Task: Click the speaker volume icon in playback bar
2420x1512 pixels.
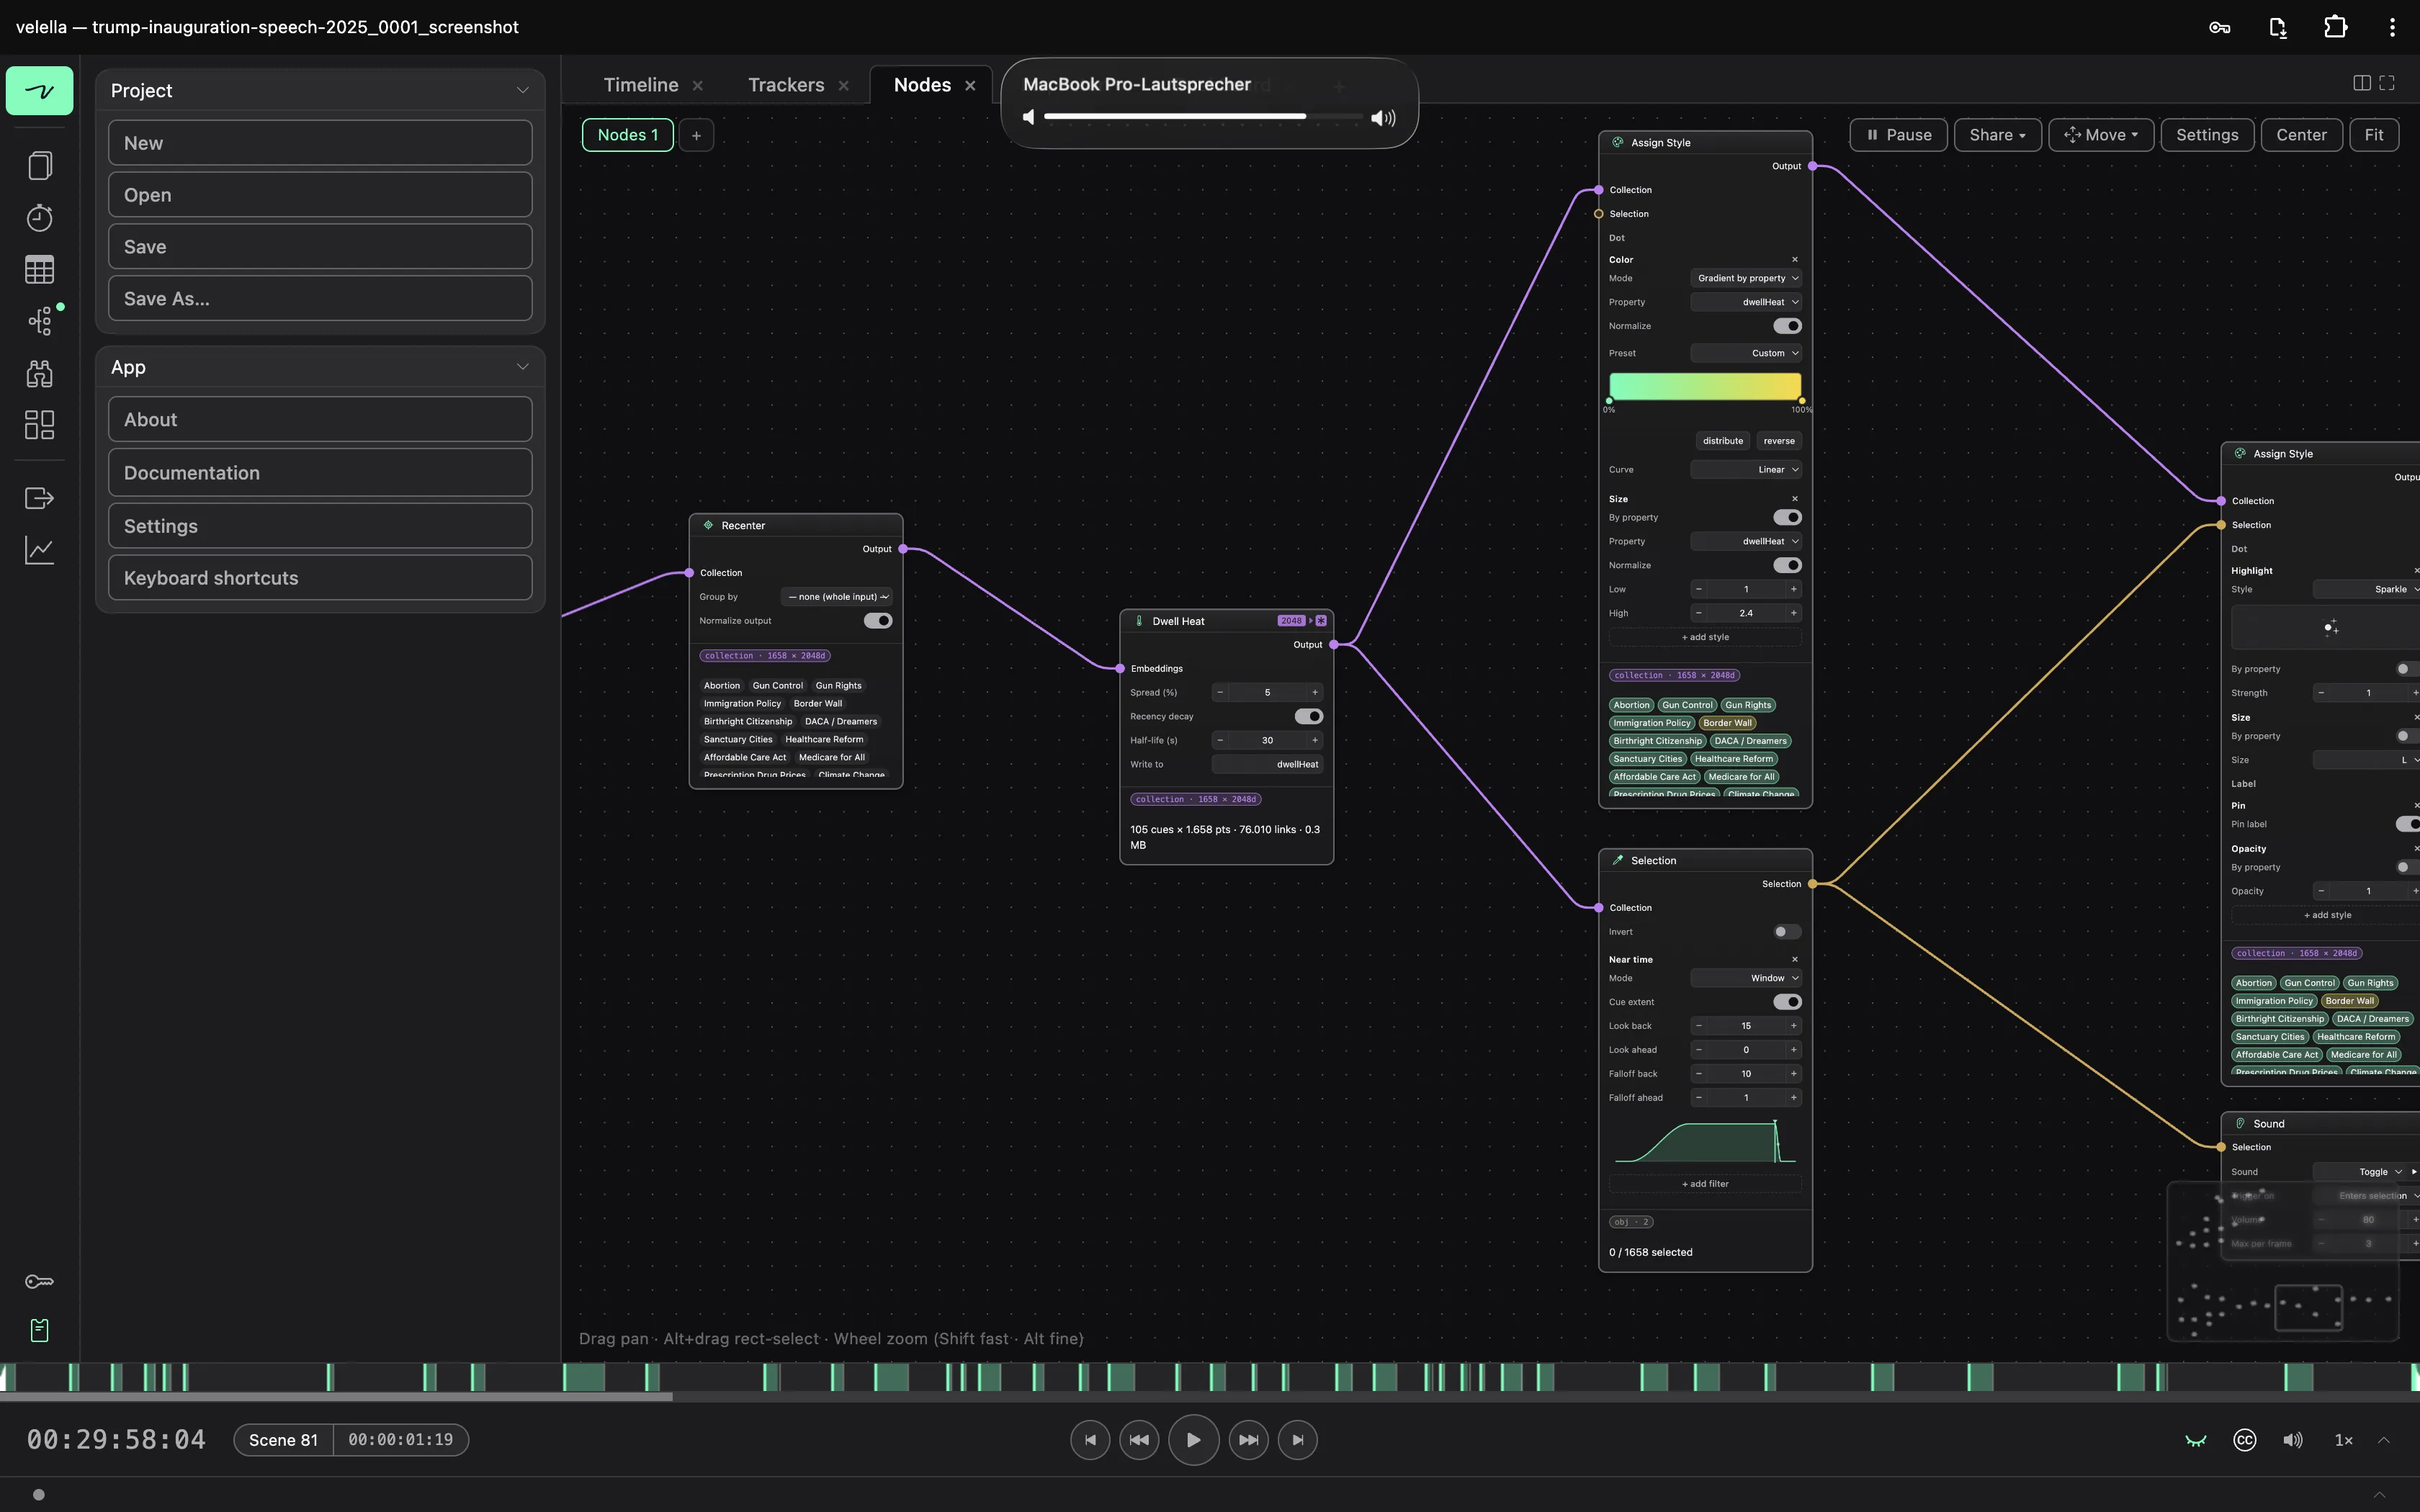Action: (x=2293, y=1440)
